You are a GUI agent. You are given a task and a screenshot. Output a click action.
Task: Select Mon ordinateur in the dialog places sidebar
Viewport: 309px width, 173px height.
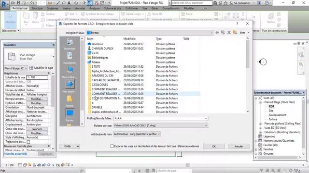click(70, 73)
